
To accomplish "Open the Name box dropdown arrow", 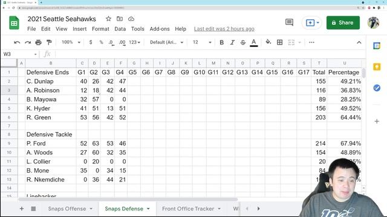I will 35,54.
